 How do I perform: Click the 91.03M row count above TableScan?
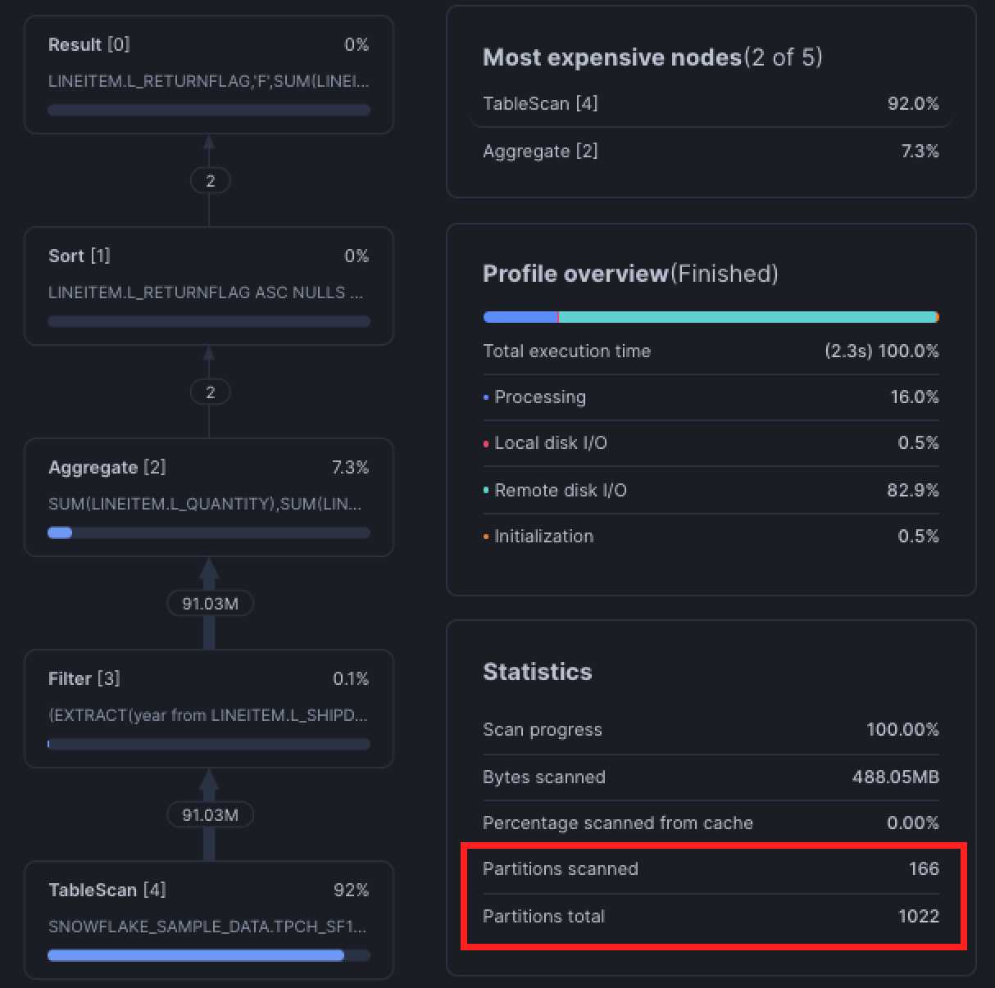coord(210,815)
